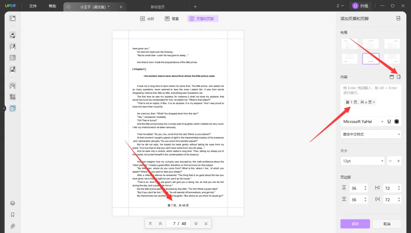Click the [ Chapter3 ] heading in the page

[x=139, y=69]
